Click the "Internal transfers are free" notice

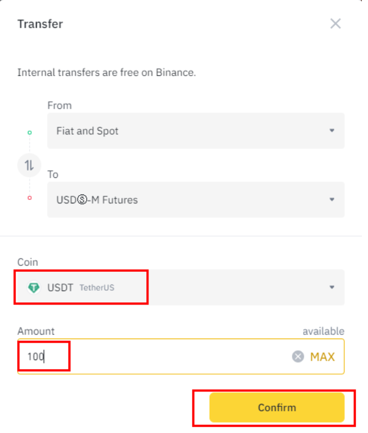click(107, 72)
